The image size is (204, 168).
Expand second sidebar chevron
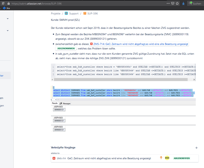(8, 31)
